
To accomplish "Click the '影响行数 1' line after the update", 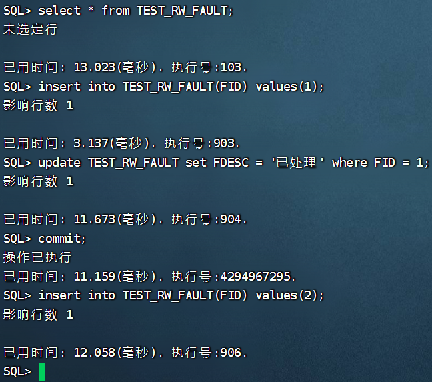I will coord(38,181).
